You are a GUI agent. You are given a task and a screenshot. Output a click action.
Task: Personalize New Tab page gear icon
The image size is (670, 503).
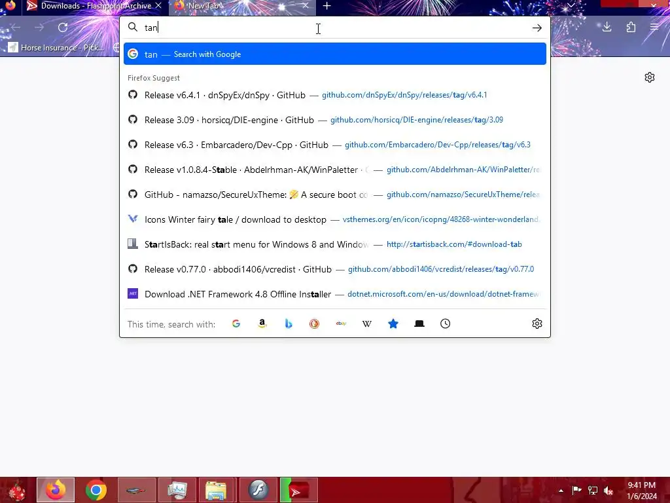click(x=650, y=77)
